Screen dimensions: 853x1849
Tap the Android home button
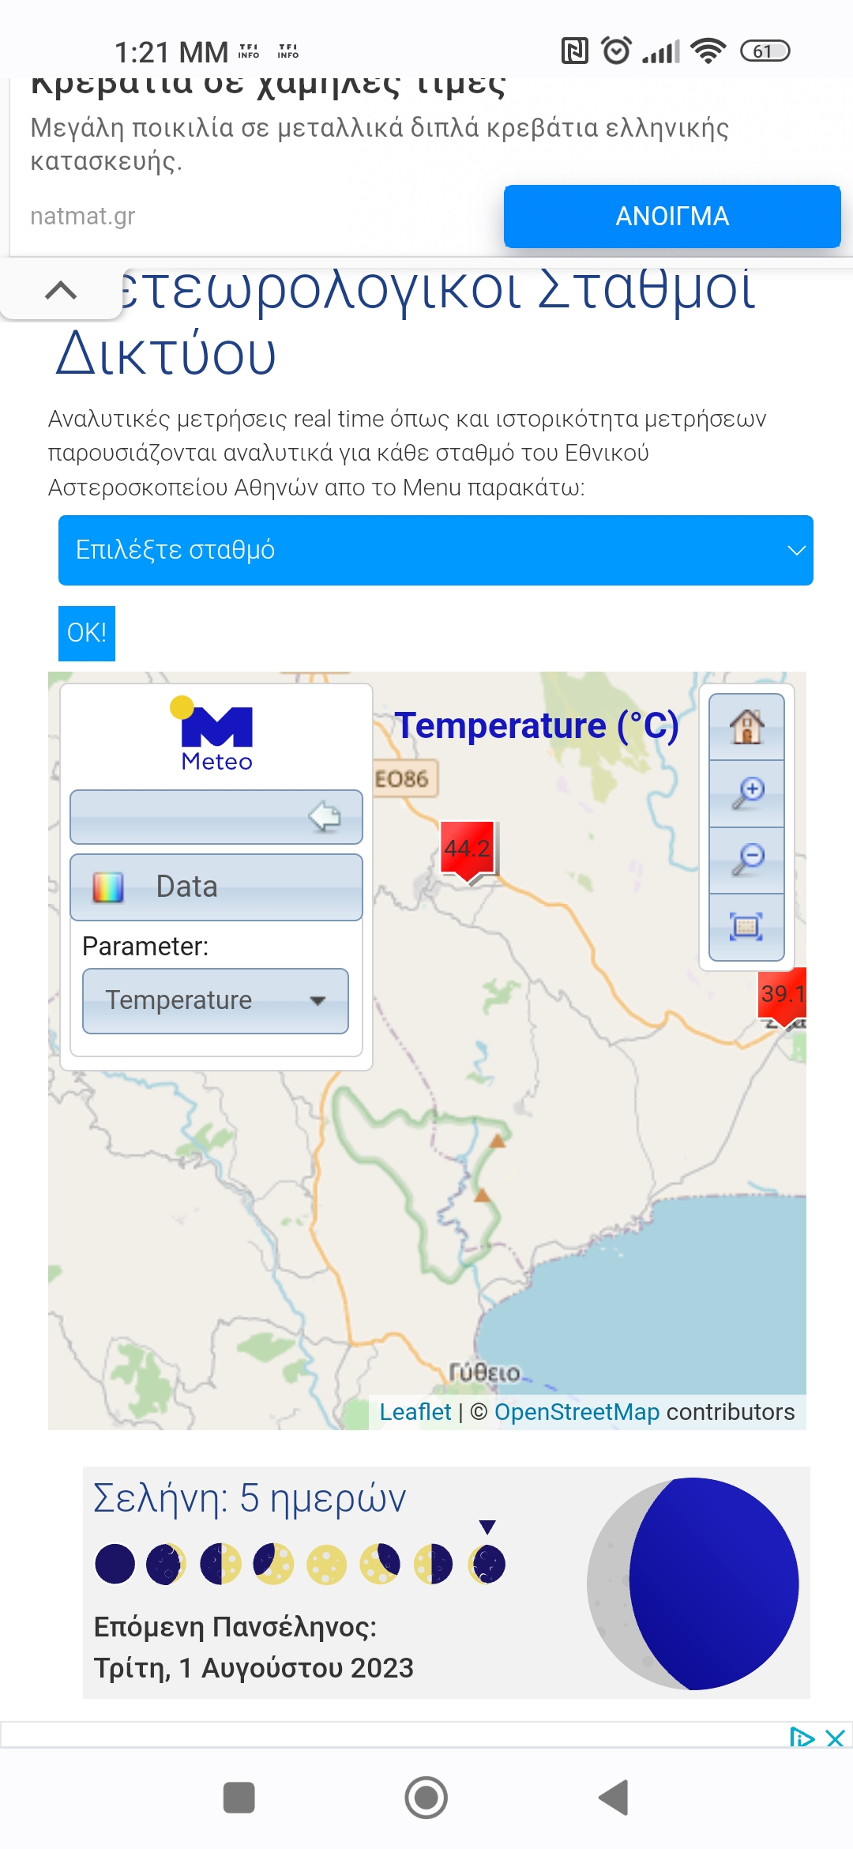pyautogui.click(x=426, y=1798)
